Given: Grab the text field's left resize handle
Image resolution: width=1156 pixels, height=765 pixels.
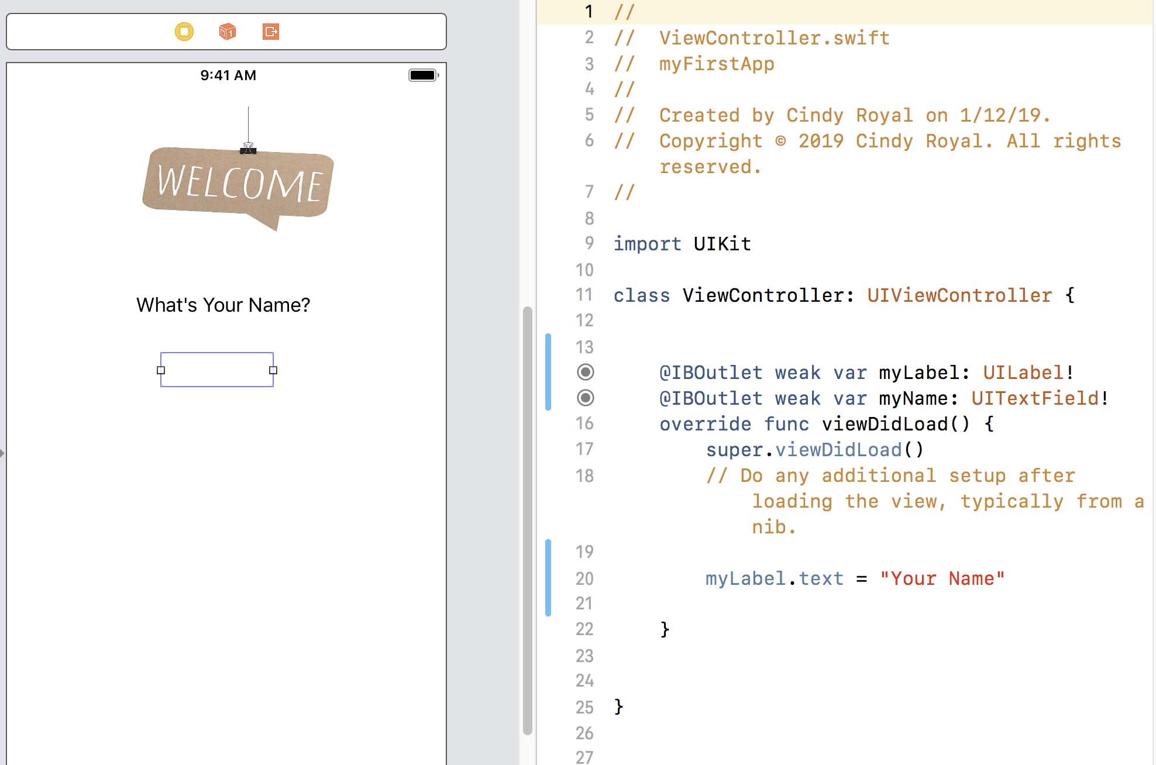Looking at the screenshot, I should [161, 370].
